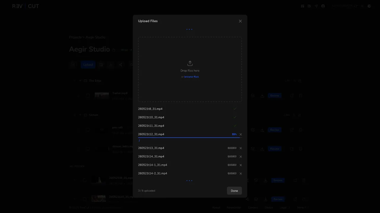The height and width of the screenshot is (213, 380).
Task: Delete Trailer.mp4 using trash icon
Action: [x=300, y=96]
